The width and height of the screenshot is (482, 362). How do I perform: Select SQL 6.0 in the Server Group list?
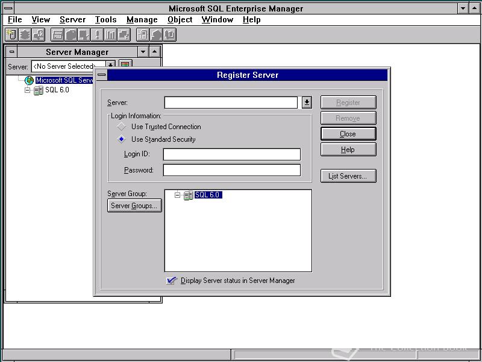point(208,195)
